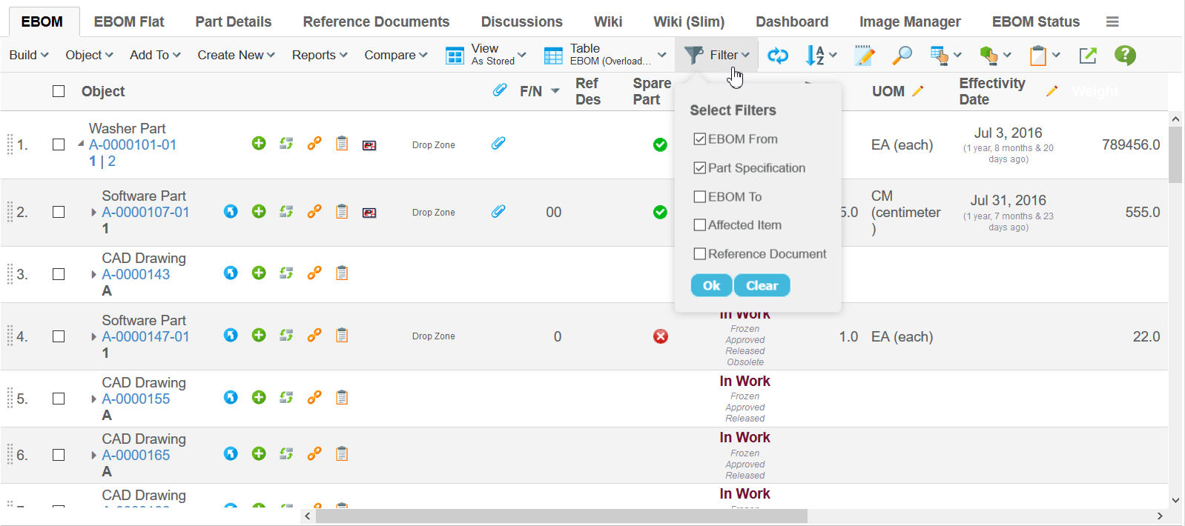1185x526 pixels.
Task: Open part link A-0000155
Action: coord(136,399)
